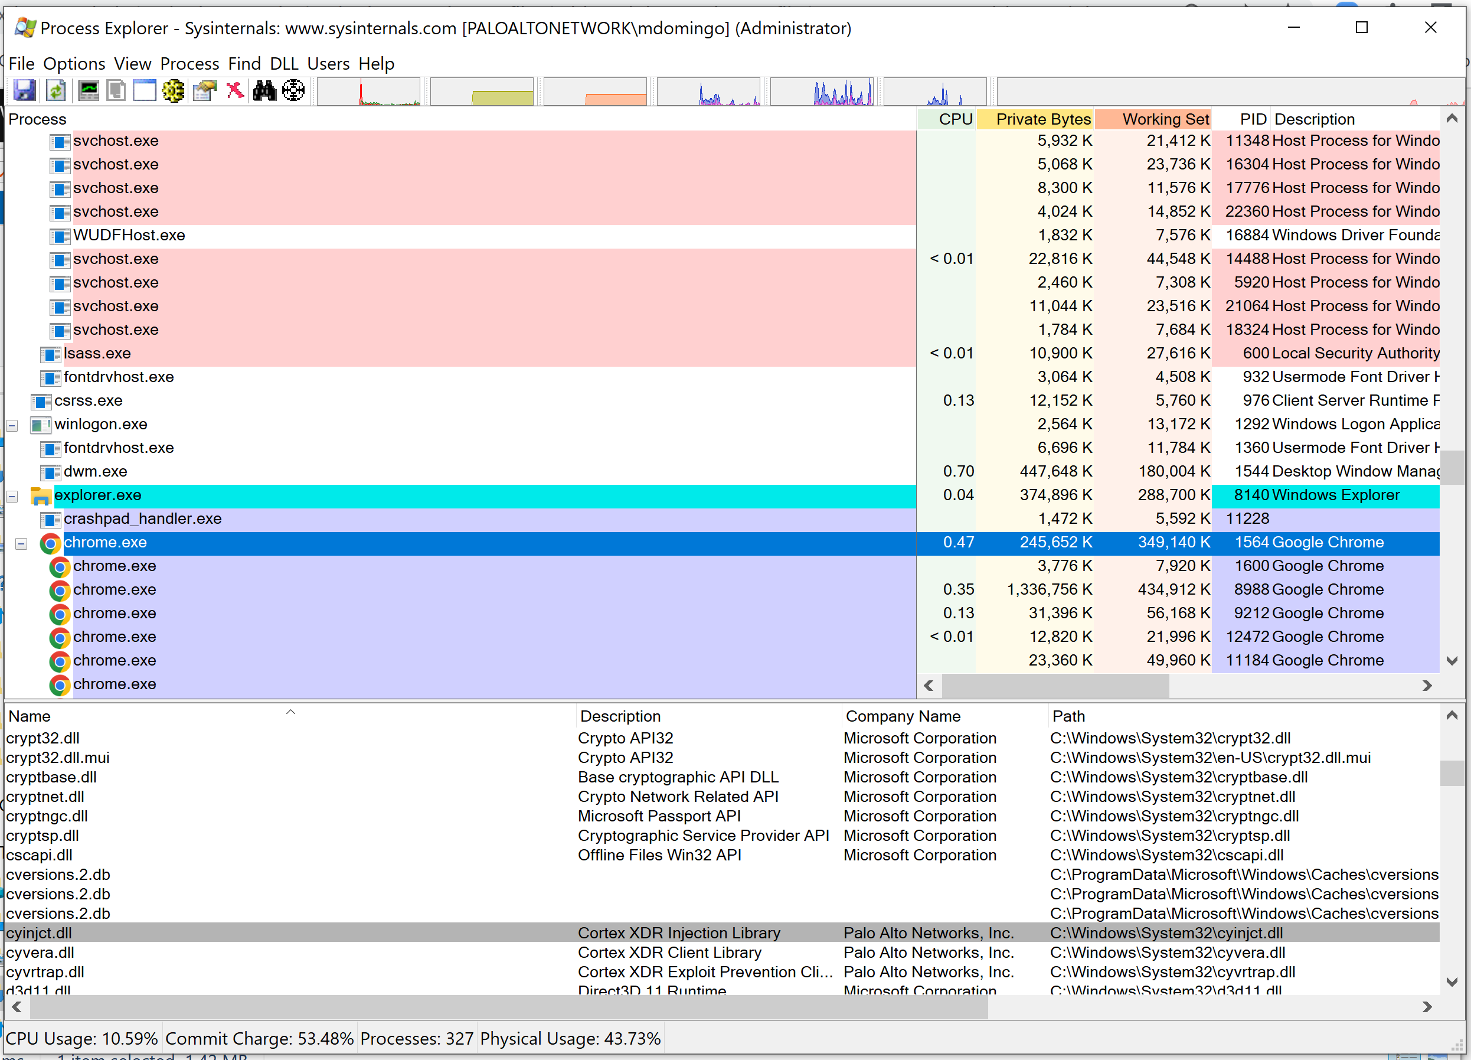Click the Save floppy disk toolbar icon
1471x1060 pixels.
click(x=25, y=90)
